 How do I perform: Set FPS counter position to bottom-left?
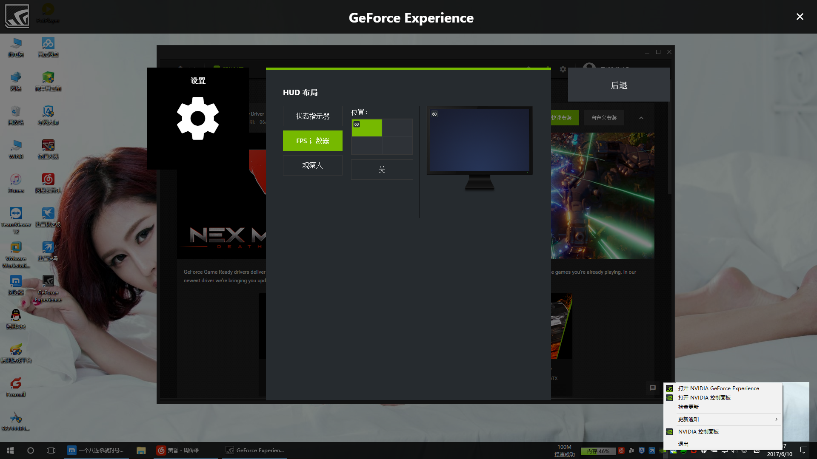coord(366,146)
